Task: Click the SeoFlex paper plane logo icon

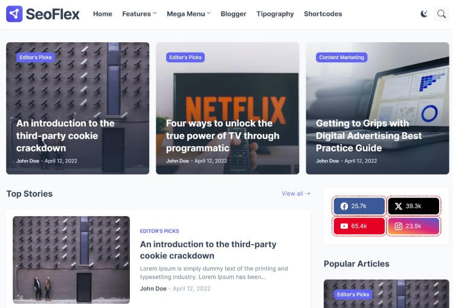Action: 14,14
